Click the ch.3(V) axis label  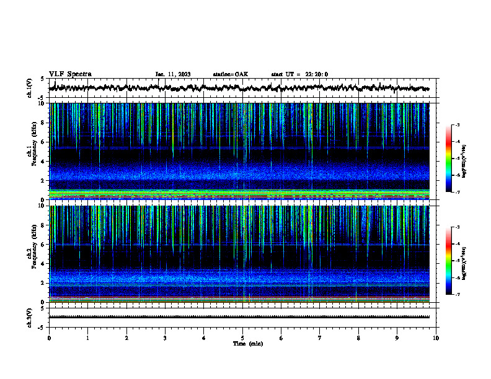pyautogui.click(x=30, y=318)
